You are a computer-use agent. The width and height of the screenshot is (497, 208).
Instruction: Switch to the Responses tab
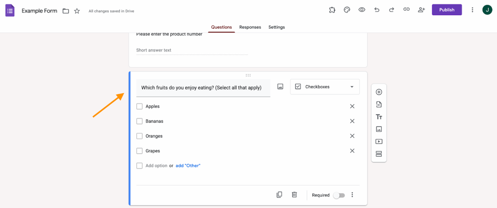[250, 27]
